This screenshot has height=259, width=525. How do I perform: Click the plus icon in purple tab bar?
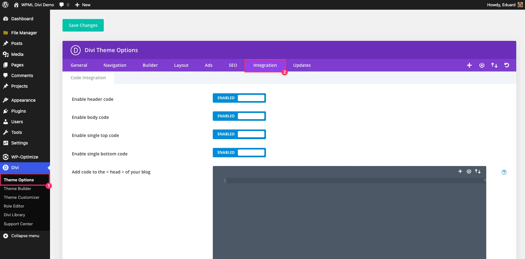click(x=469, y=65)
